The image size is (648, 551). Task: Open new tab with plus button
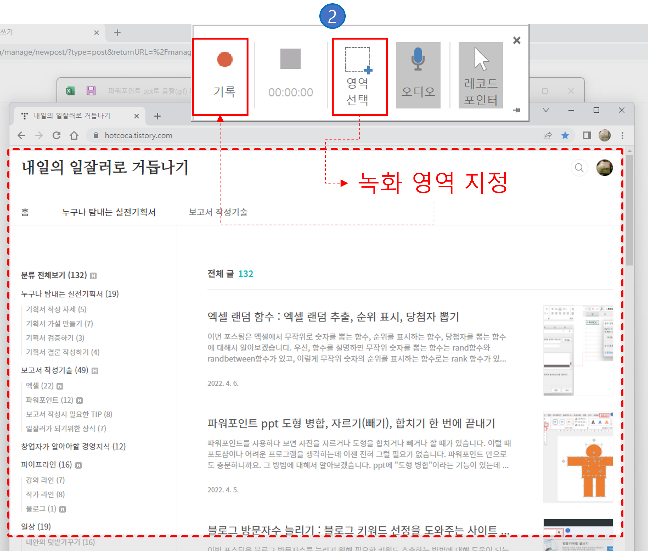(x=157, y=116)
